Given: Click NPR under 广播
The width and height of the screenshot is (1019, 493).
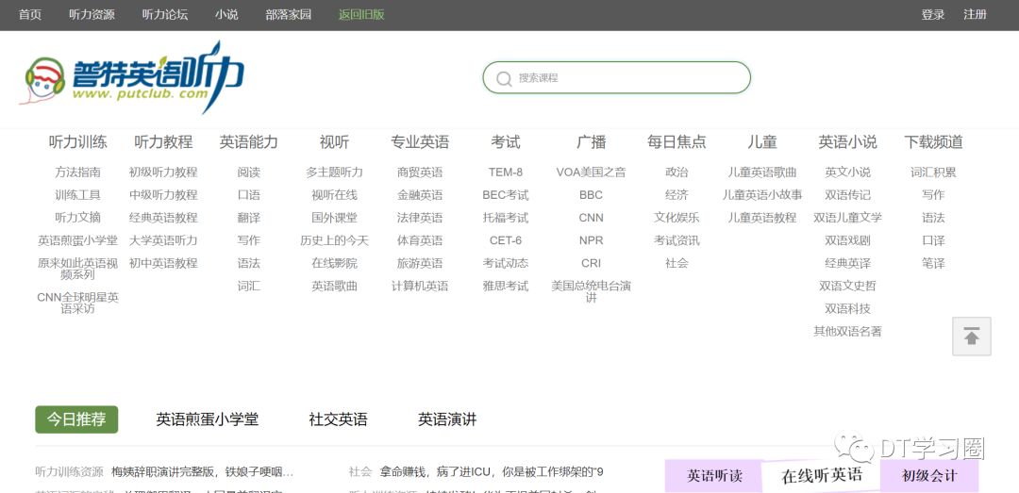Looking at the screenshot, I should (x=592, y=240).
